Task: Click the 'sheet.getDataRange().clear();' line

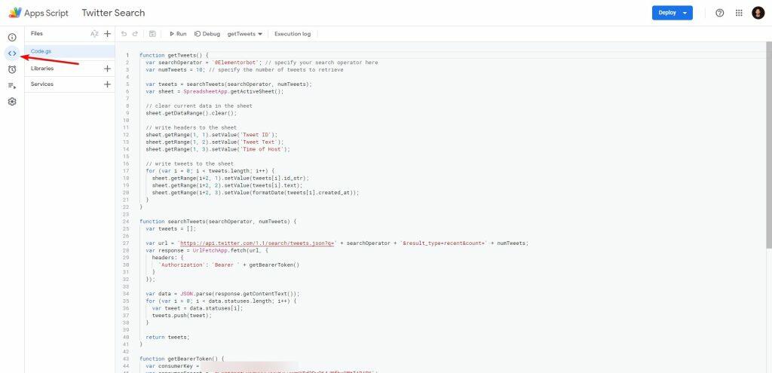Action: pos(191,113)
